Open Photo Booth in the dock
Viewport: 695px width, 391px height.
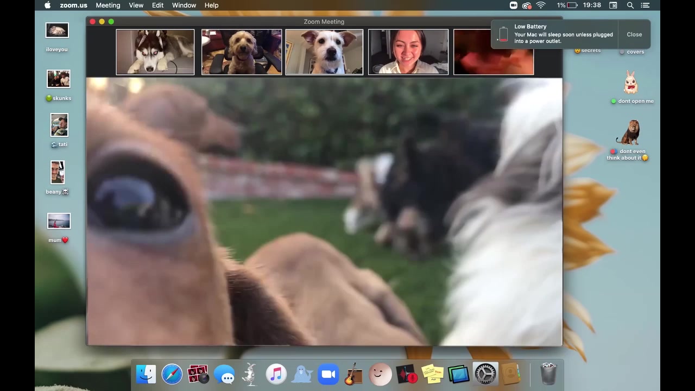point(198,374)
